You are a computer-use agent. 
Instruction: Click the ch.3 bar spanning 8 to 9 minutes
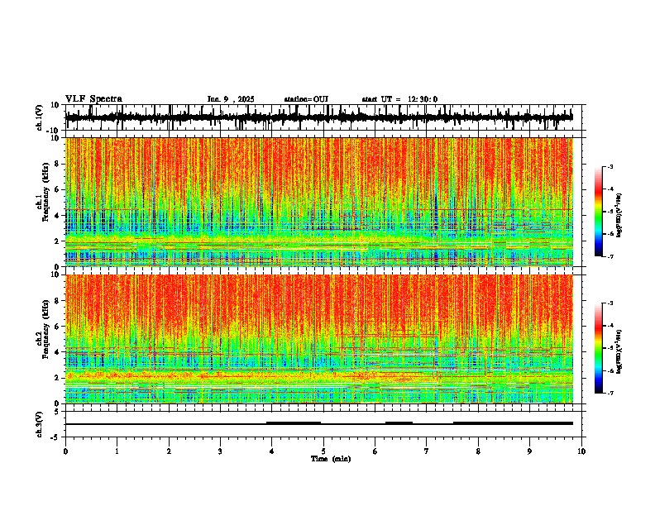coord(513,423)
